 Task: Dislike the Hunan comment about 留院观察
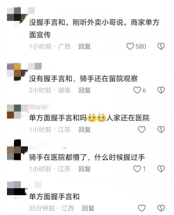[161, 90]
